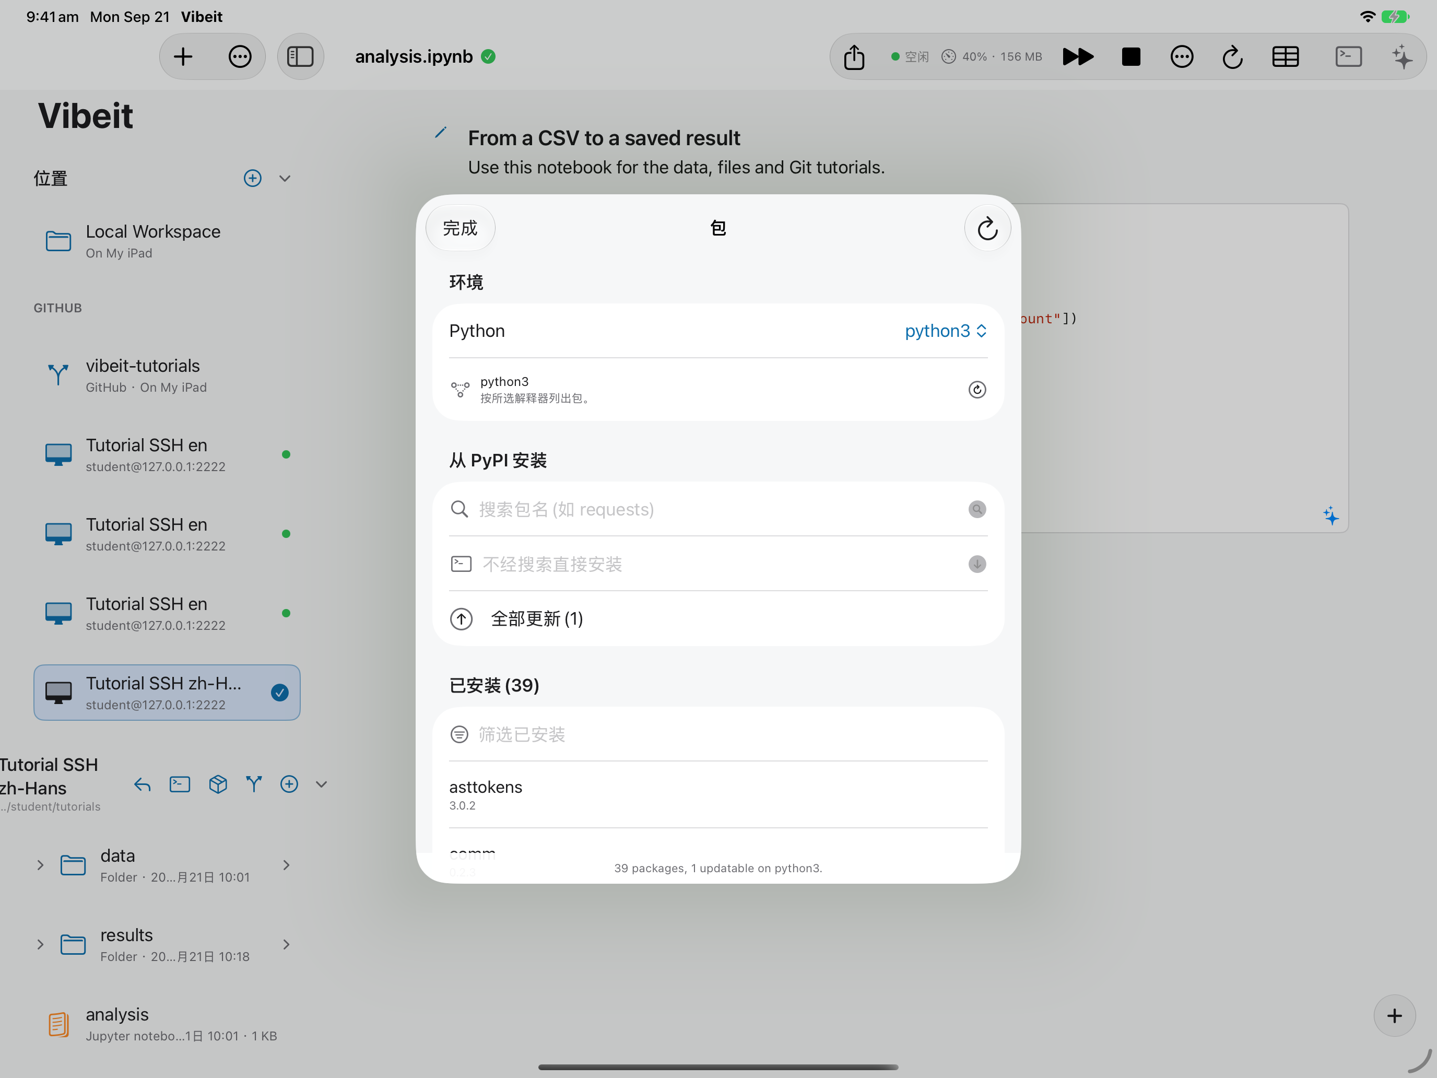Click the 40% · 156 MB resource monitor
This screenshot has width=1437, height=1078.
pyautogui.click(x=992, y=56)
